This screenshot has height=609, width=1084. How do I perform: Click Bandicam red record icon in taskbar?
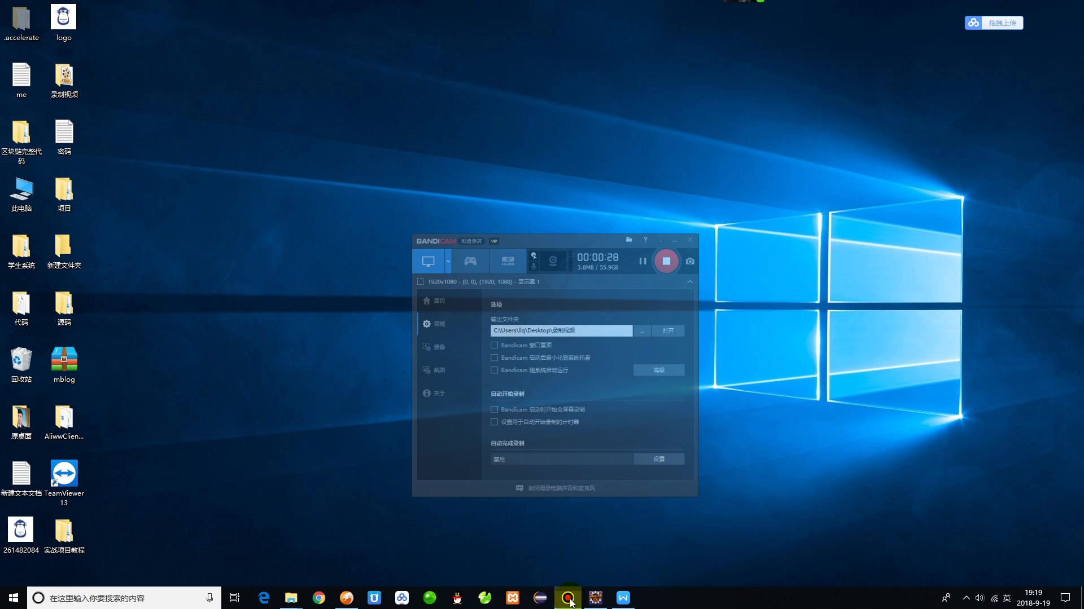point(568,598)
